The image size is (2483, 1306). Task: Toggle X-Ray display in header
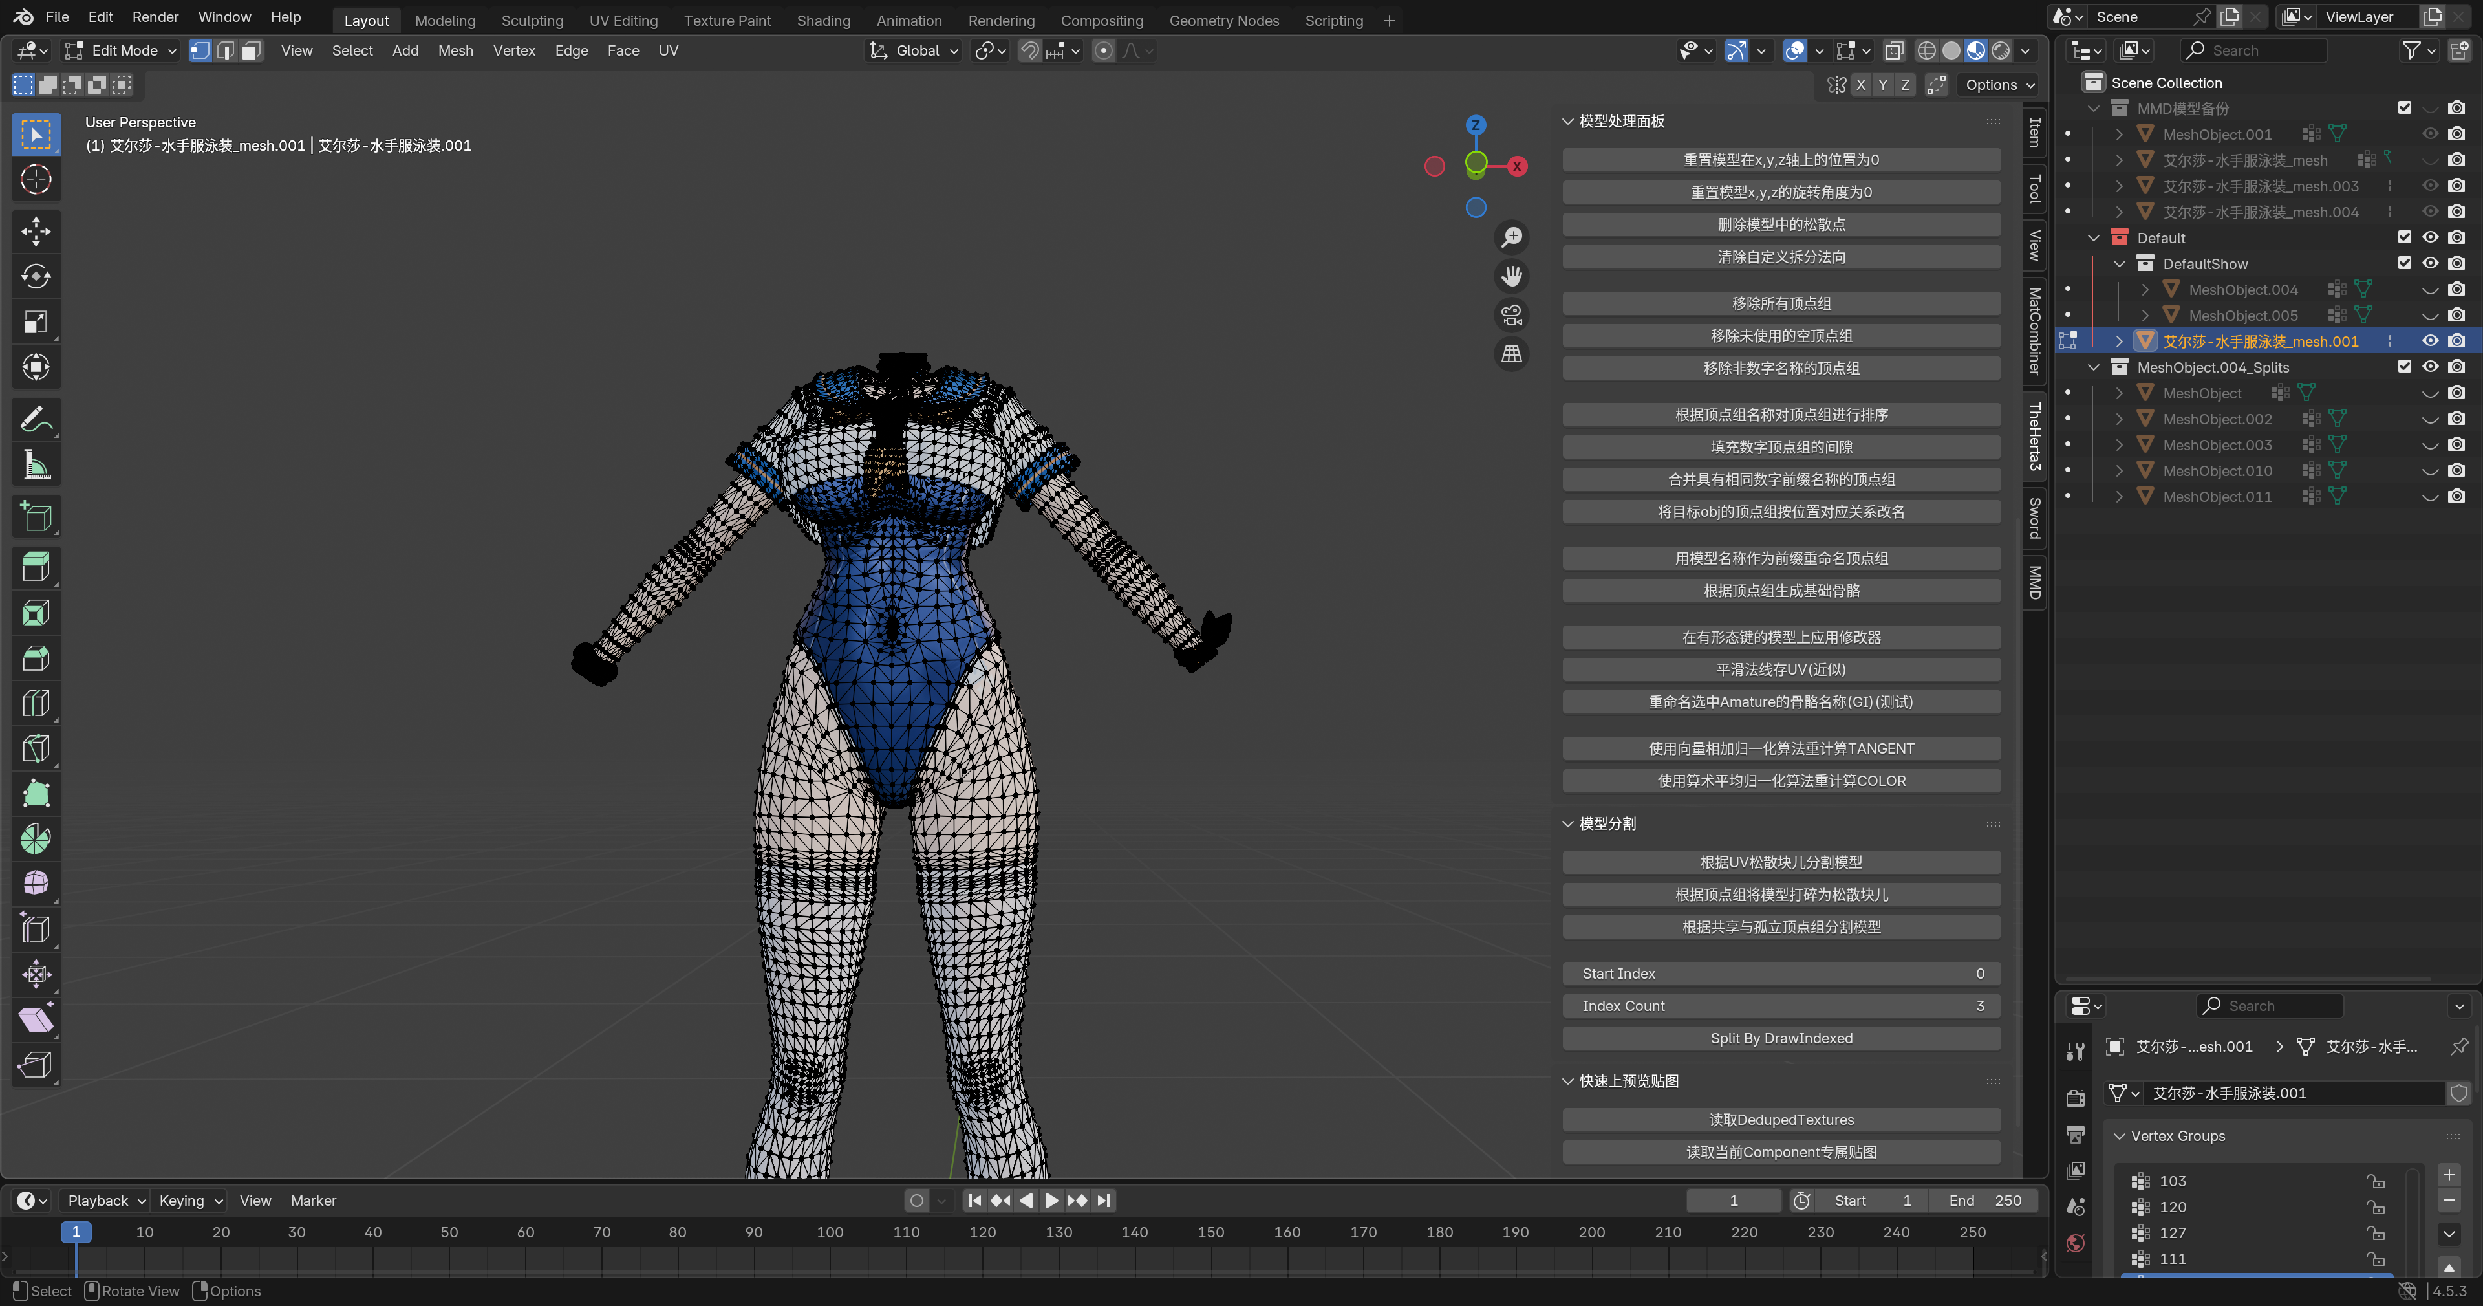pyautogui.click(x=1893, y=51)
